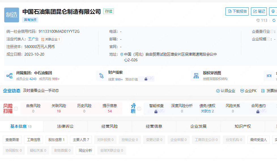
Task: Open the 笔记 notes button
Action: [259, 12]
